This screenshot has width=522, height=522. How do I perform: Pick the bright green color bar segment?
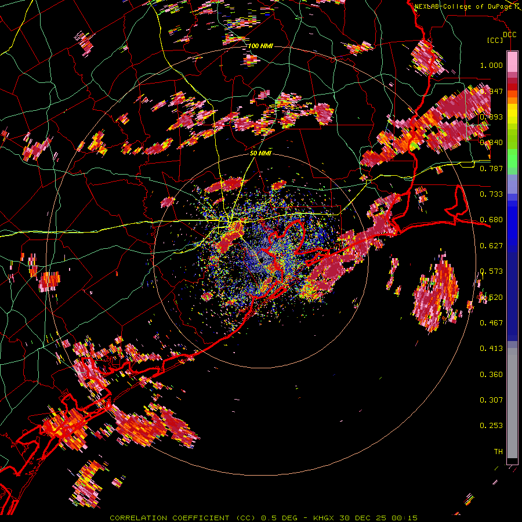pyautogui.click(x=512, y=158)
